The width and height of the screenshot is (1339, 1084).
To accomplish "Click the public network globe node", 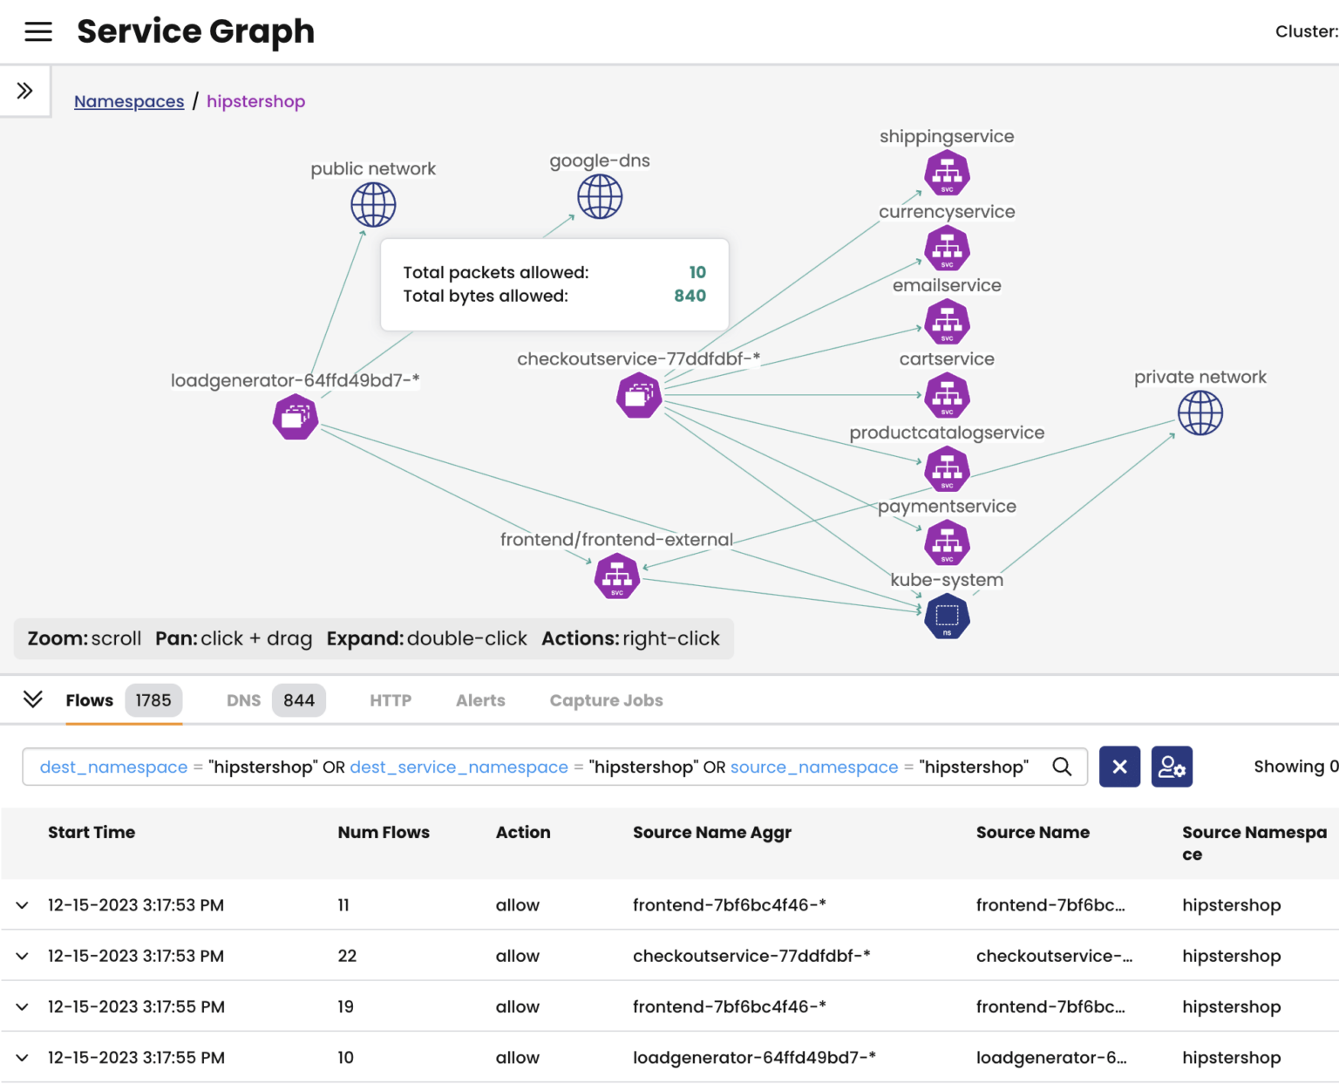I will click(373, 205).
